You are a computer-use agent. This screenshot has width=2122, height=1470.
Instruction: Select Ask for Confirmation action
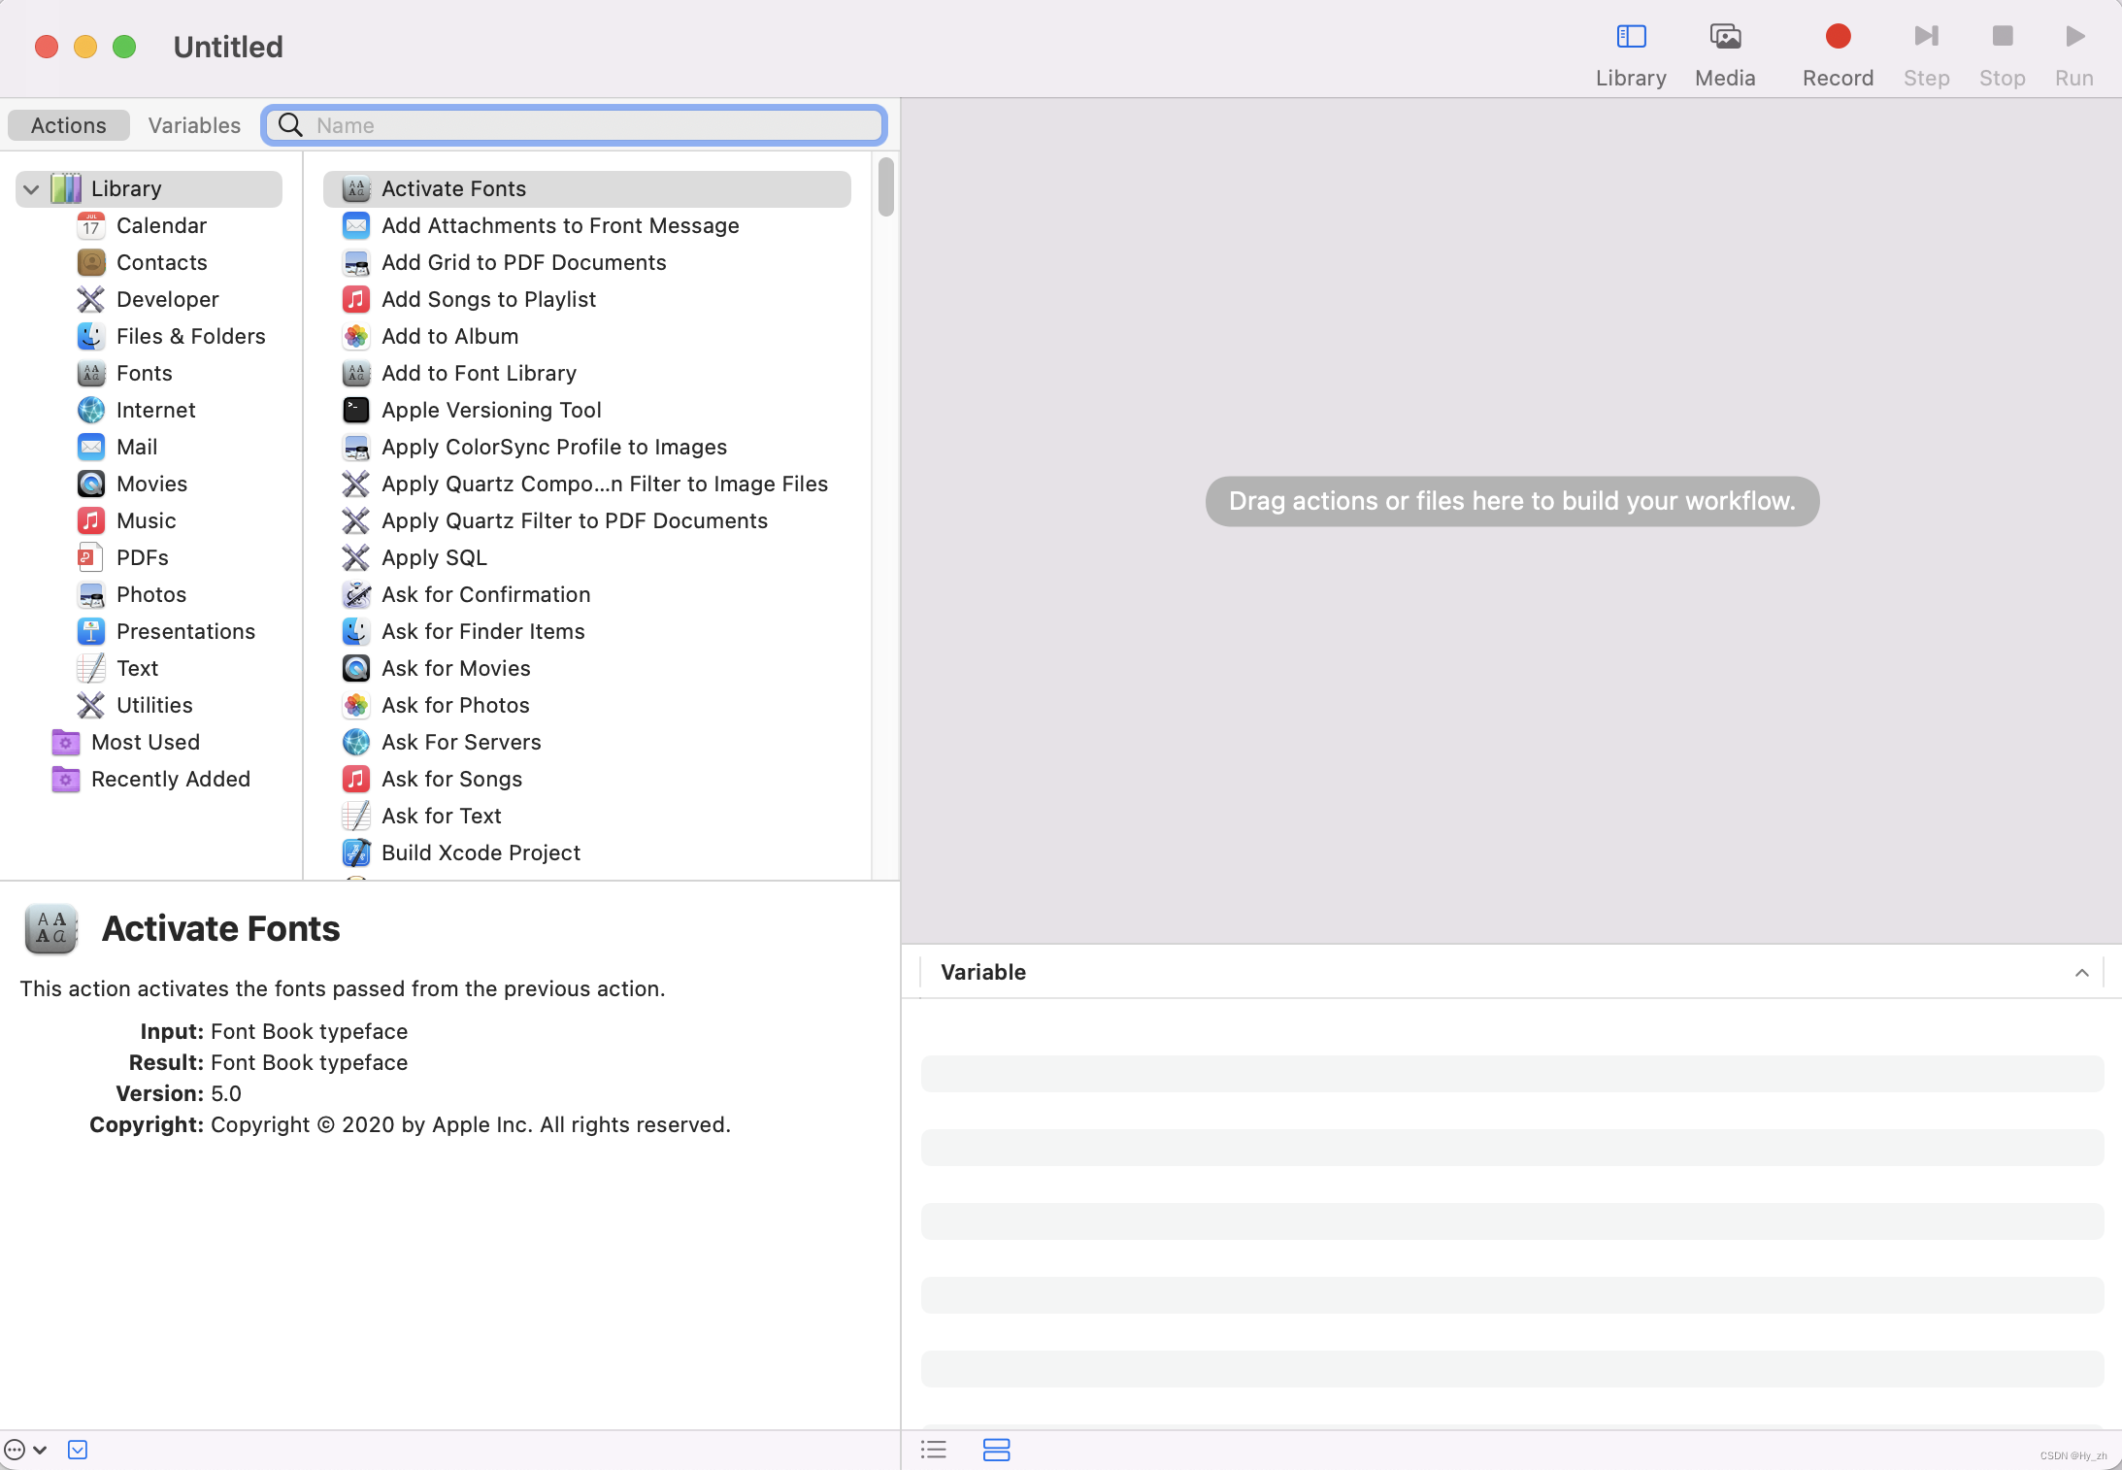(485, 594)
